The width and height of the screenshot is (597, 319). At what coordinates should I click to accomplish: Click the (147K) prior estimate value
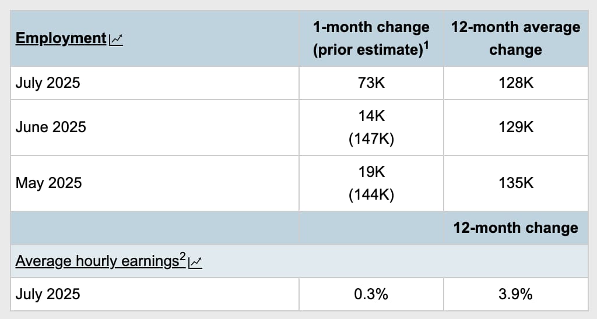point(371,139)
